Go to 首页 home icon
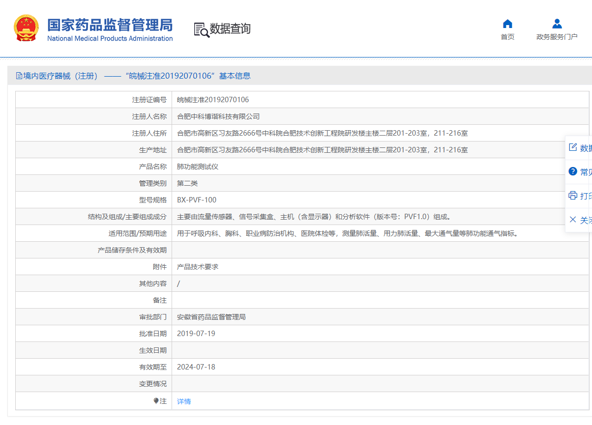 click(507, 24)
